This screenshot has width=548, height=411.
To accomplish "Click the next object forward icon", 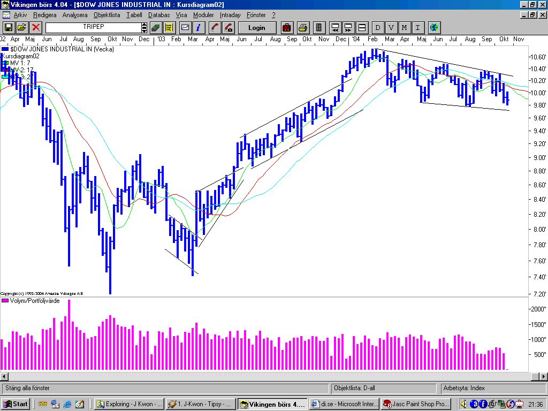I will pos(348,28).
